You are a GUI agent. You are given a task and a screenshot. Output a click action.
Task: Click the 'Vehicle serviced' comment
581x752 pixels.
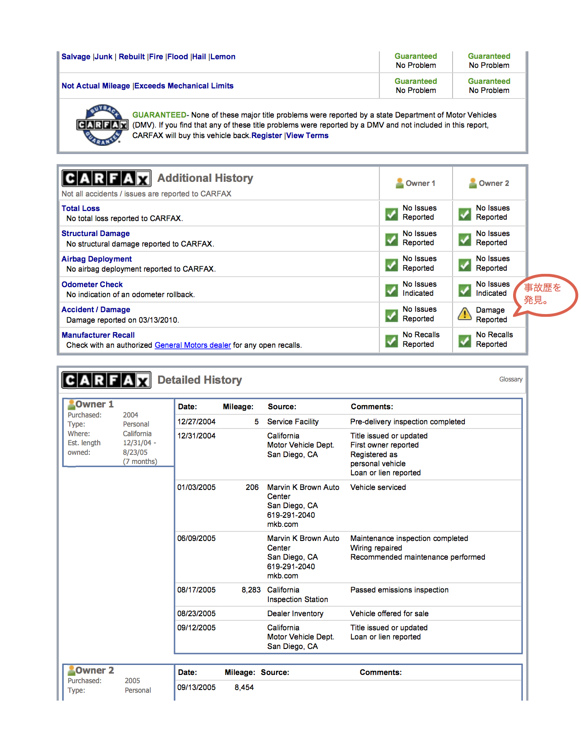378,488
